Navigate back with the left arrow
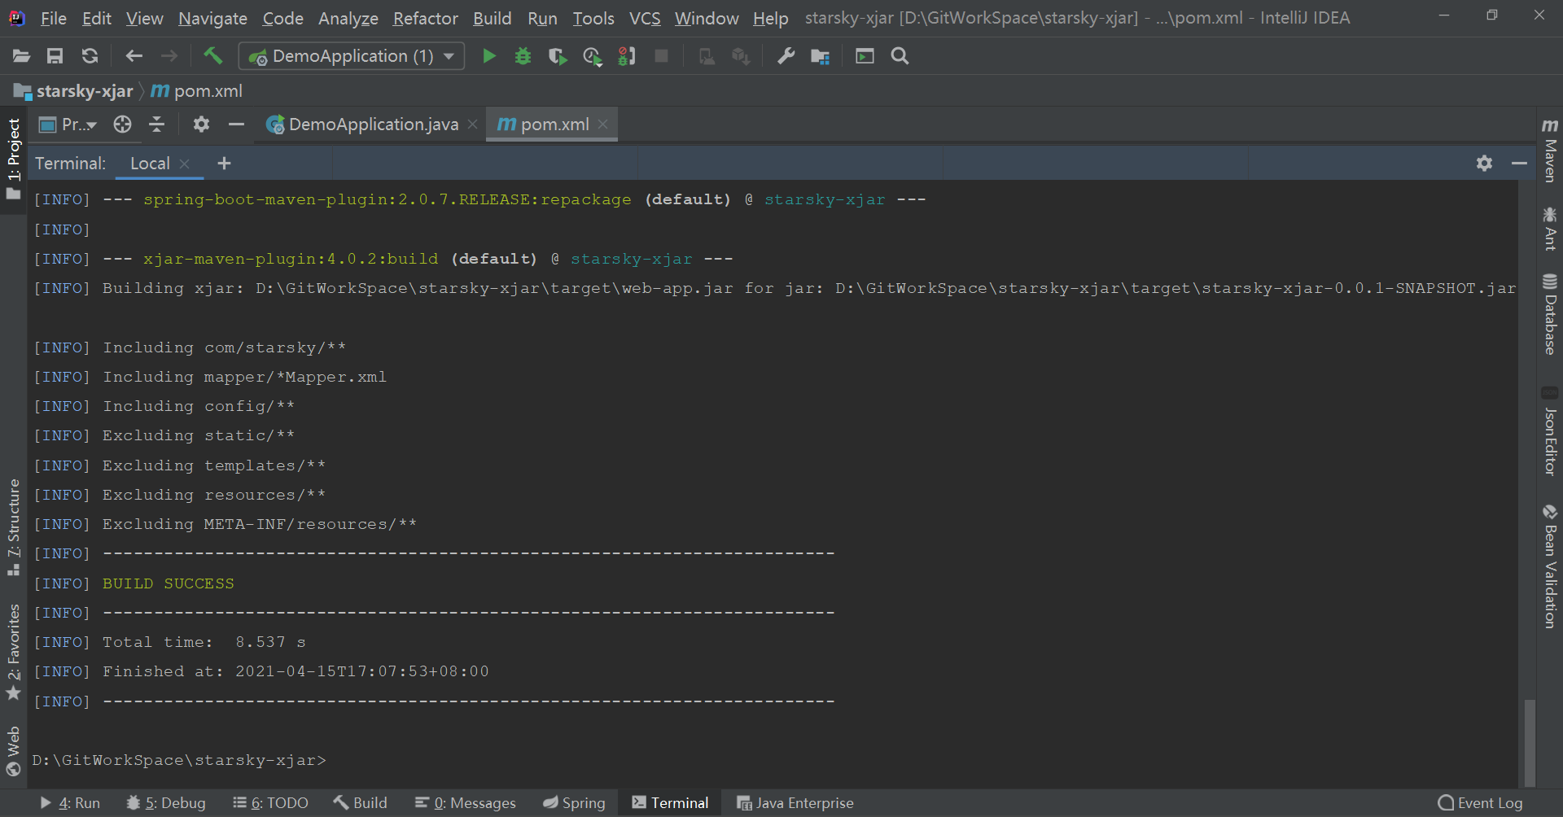 click(134, 56)
